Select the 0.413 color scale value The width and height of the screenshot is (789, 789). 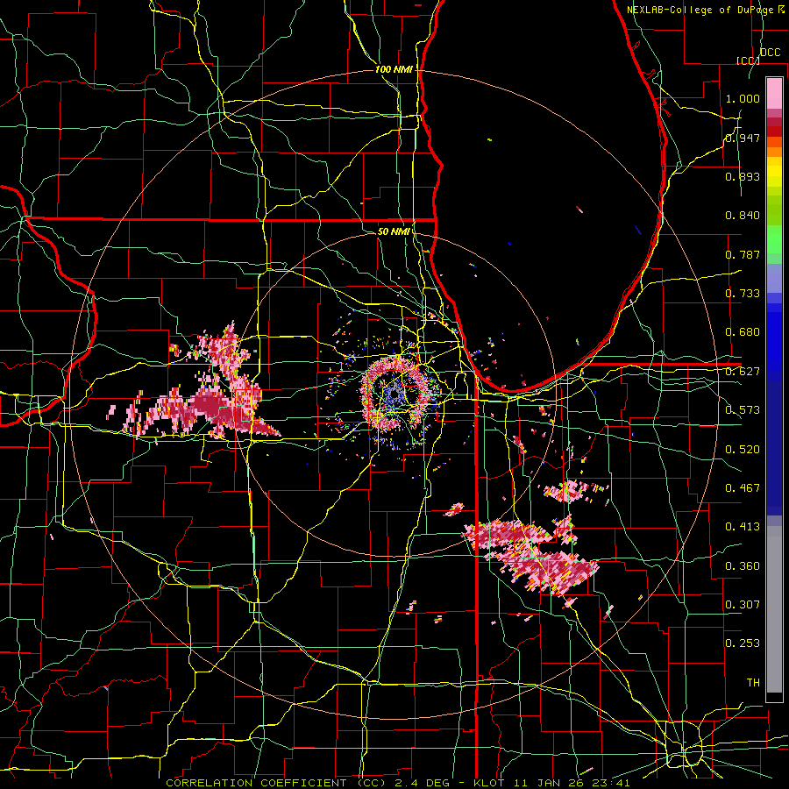(743, 527)
